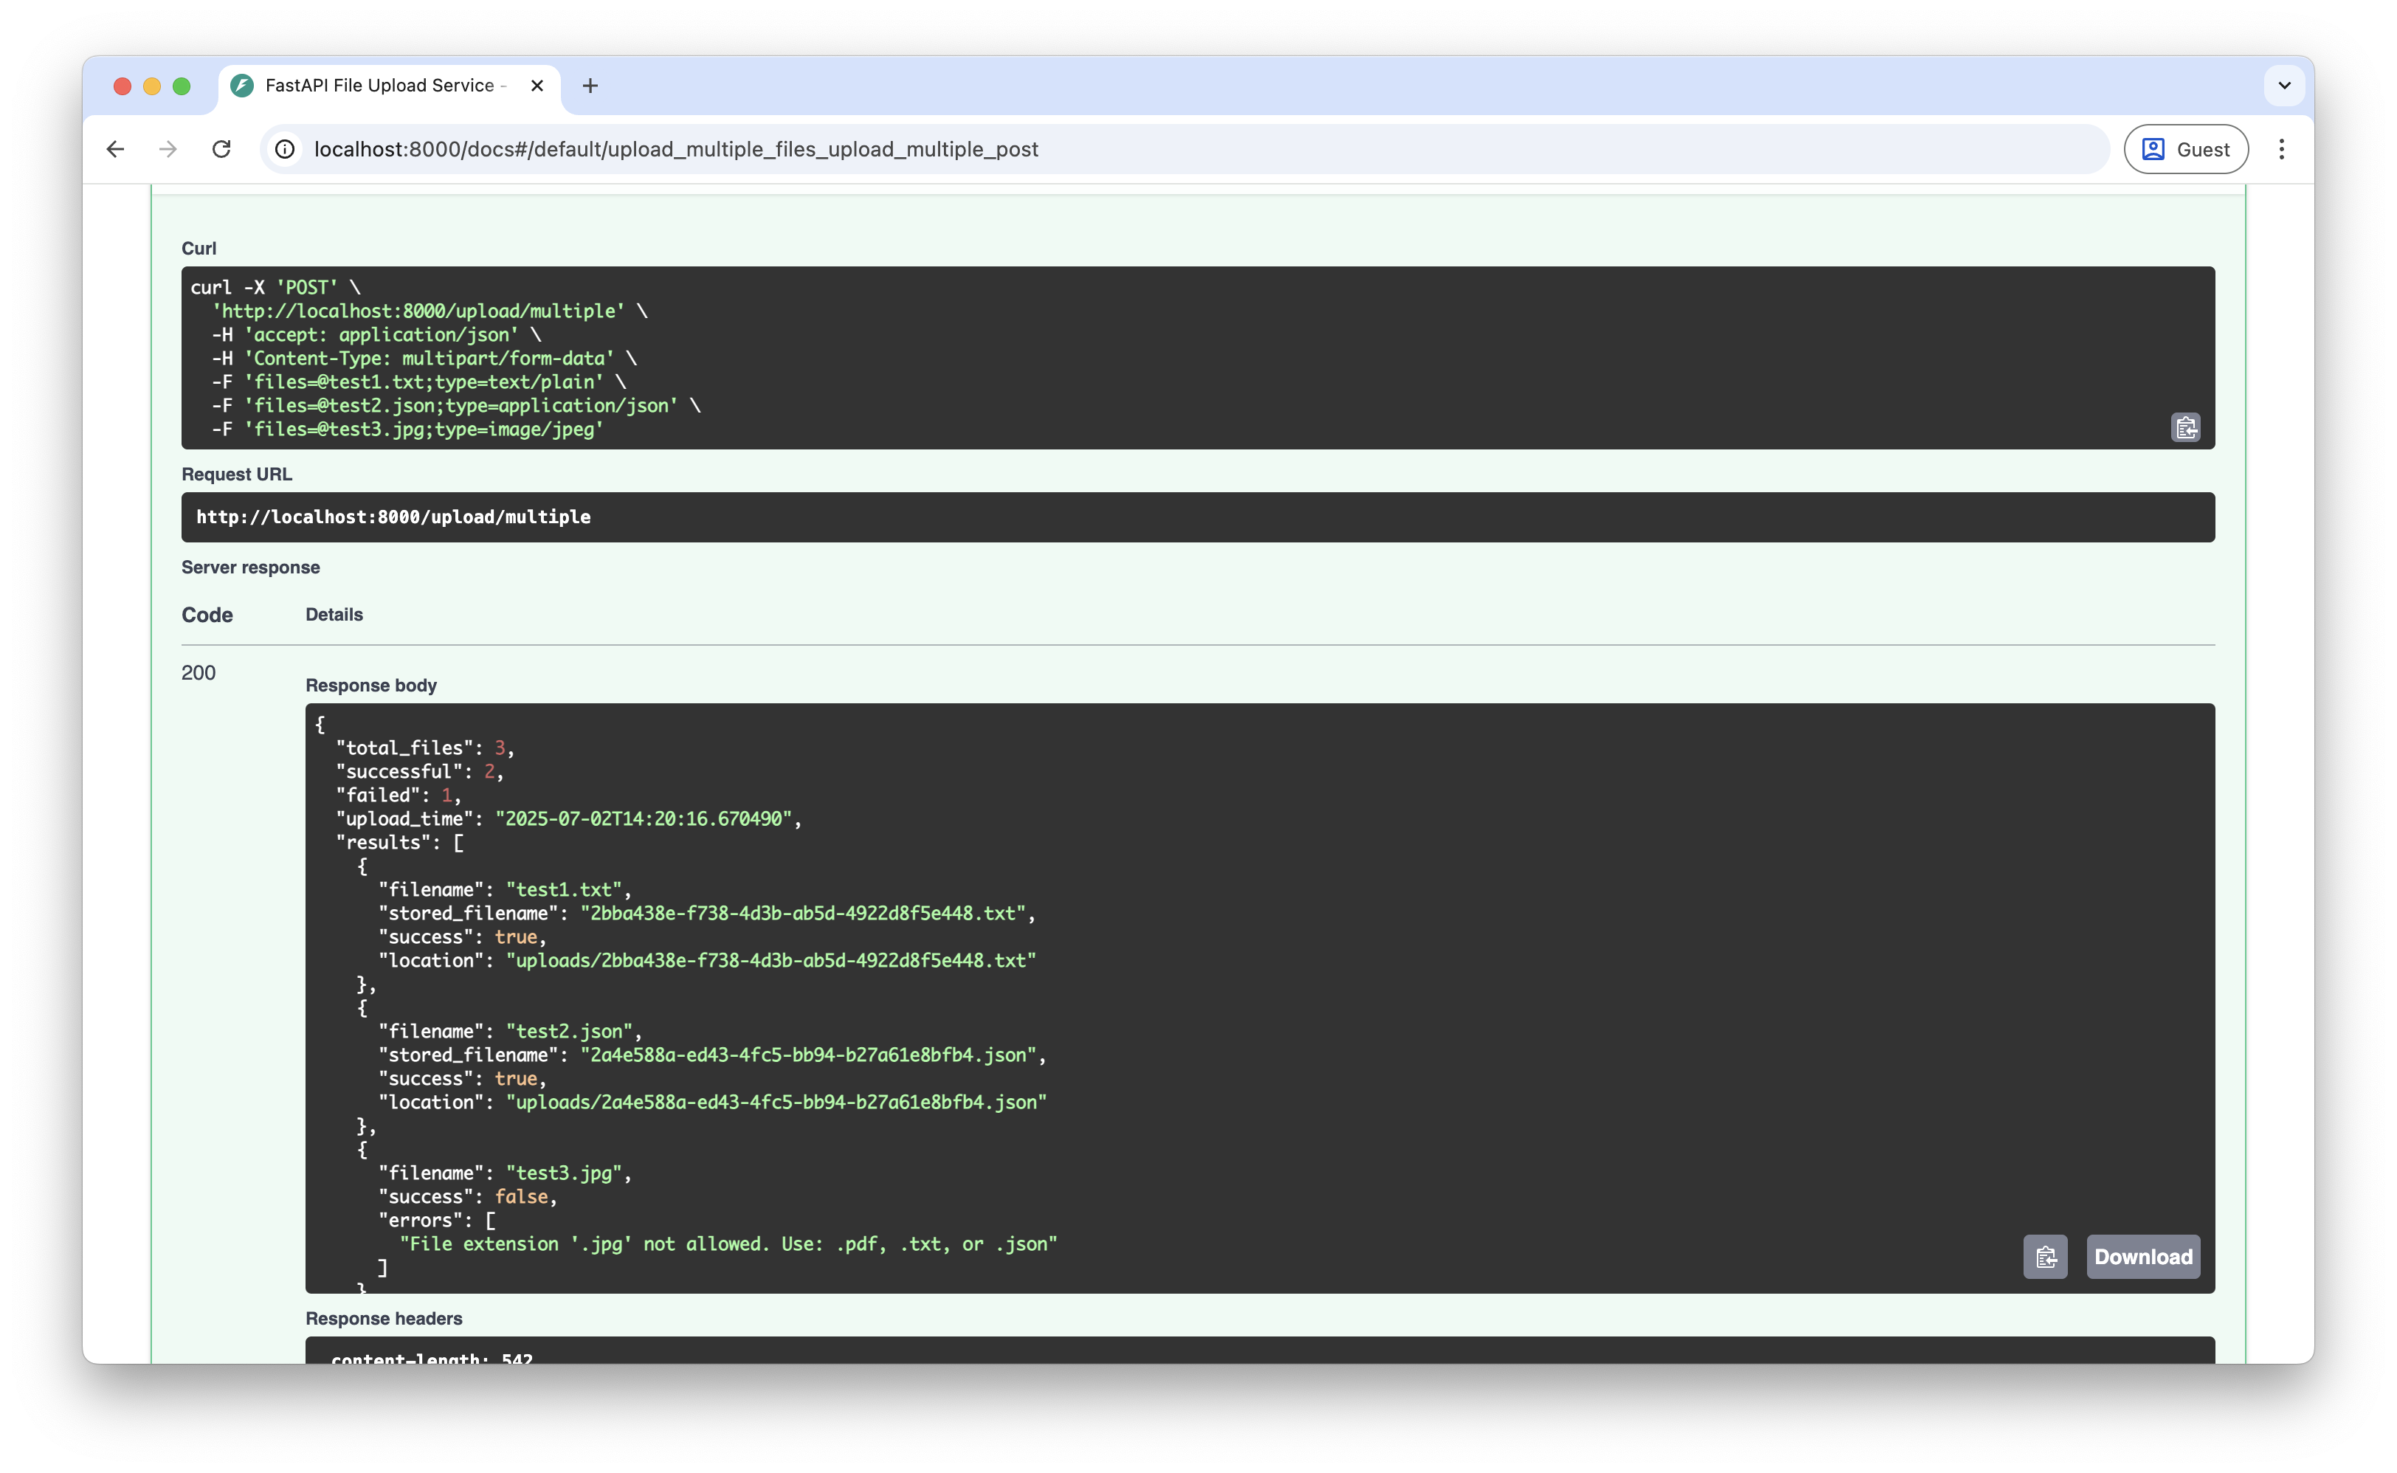
Task: Click the Details column header
Action: pyautogui.click(x=334, y=615)
